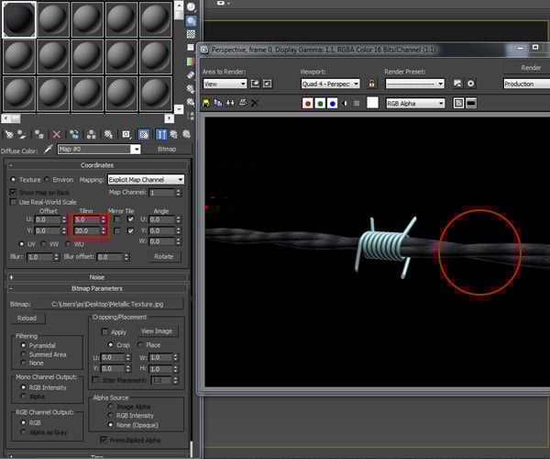Check the Apply box under Cropping/Placement
Screen dimensions: 550x459
click(104, 331)
